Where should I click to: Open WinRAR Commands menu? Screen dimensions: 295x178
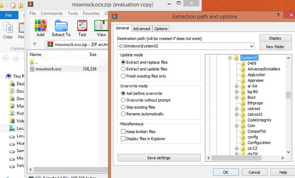point(52,13)
